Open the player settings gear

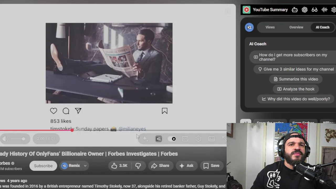coord(198,139)
